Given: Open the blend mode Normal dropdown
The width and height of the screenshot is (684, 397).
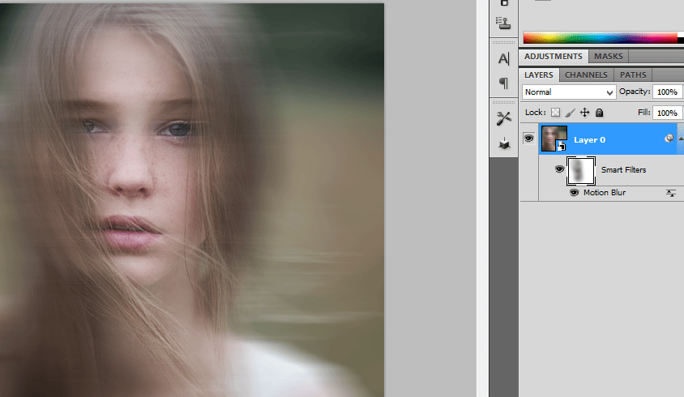Looking at the screenshot, I should pos(569,92).
